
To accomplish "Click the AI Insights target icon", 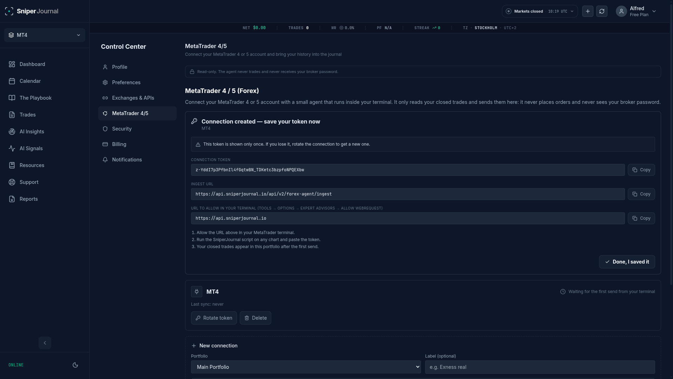I will click(x=12, y=132).
